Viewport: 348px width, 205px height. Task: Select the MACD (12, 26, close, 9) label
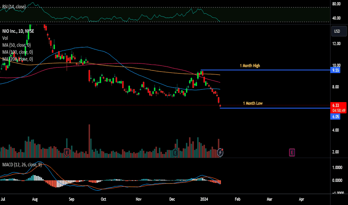(x=22, y=165)
